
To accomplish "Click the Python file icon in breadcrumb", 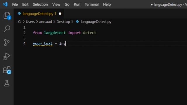I will (77, 22).
